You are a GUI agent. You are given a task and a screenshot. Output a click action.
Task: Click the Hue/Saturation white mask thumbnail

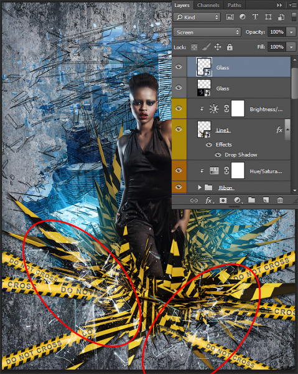tap(238, 170)
